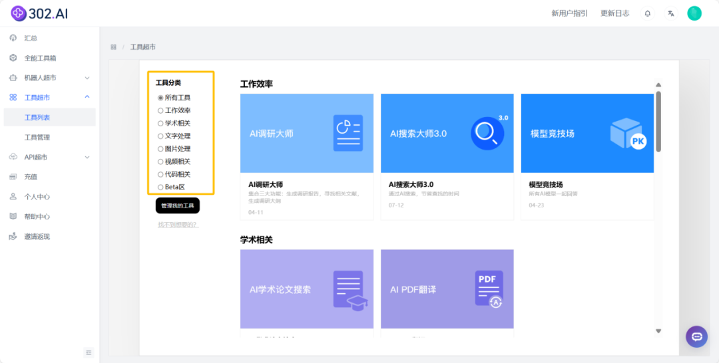Collapse the 工具超市 chevron

click(x=87, y=97)
